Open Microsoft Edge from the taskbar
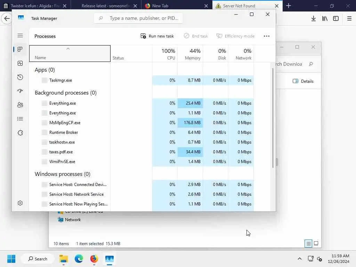 coord(79,259)
